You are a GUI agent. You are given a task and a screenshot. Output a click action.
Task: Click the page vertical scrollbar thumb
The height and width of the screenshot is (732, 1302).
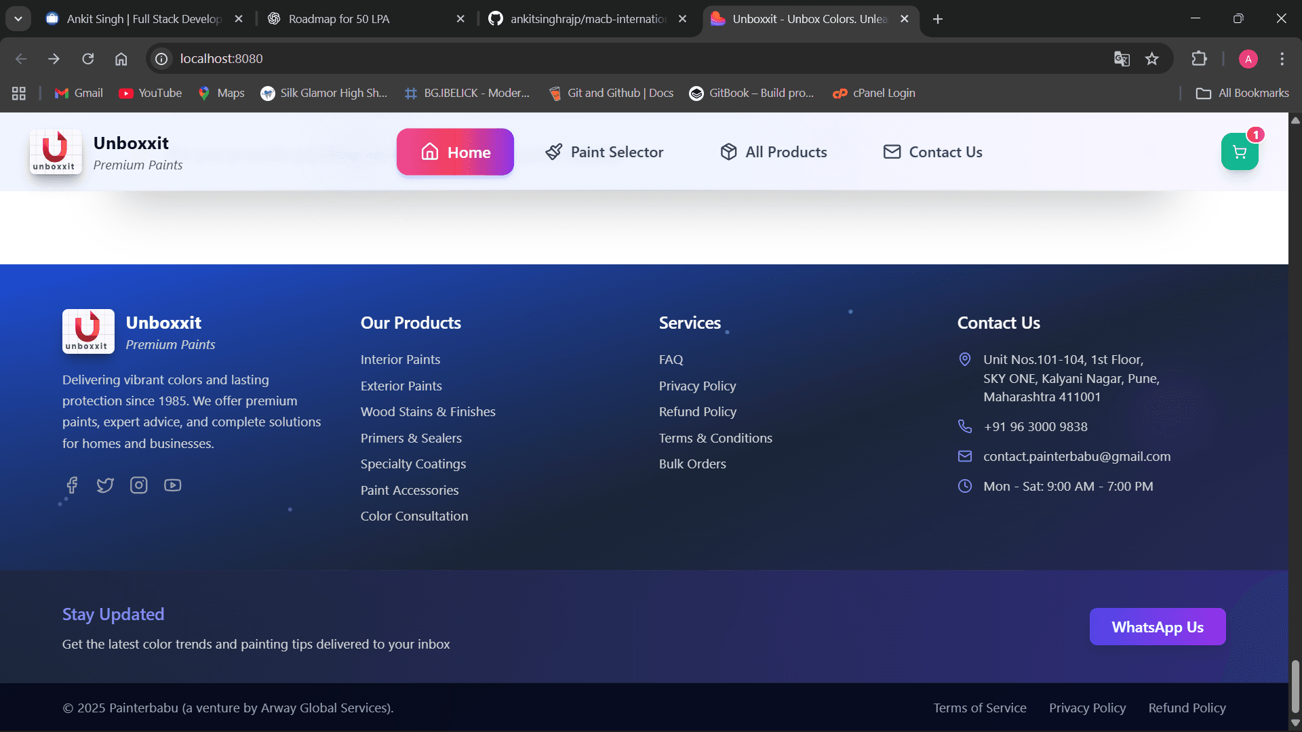click(1295, 686)
